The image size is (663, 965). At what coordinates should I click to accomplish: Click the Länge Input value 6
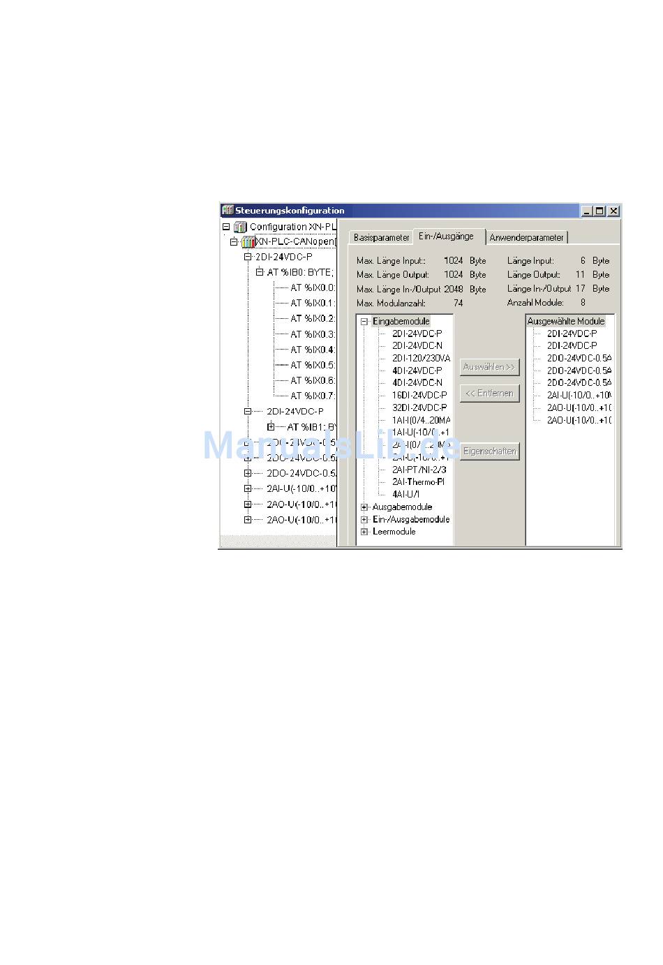point(583,261)
